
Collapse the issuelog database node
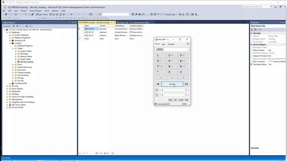(x=10, y=43)
